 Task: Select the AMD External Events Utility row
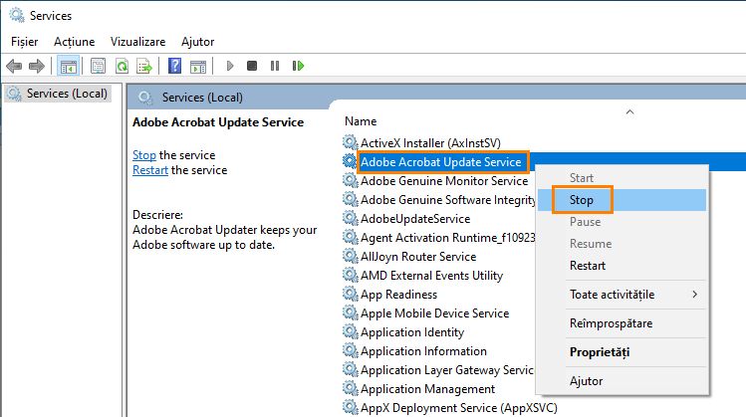pyautogui.click(x=431, y=276)
